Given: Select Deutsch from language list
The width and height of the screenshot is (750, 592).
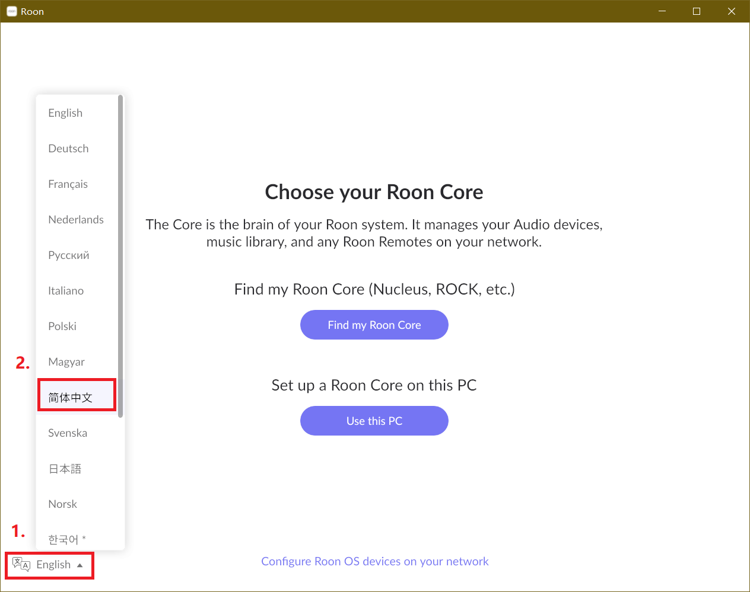Looking at the screenshot, I should click(68, 149).
